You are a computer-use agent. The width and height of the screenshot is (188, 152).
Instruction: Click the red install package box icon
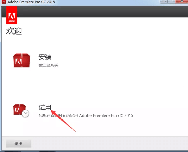(21, 60)
